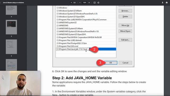Screen dimensions: 170x96
Task: Click Move Up in the pictured dialog
Action: (125, 25)
